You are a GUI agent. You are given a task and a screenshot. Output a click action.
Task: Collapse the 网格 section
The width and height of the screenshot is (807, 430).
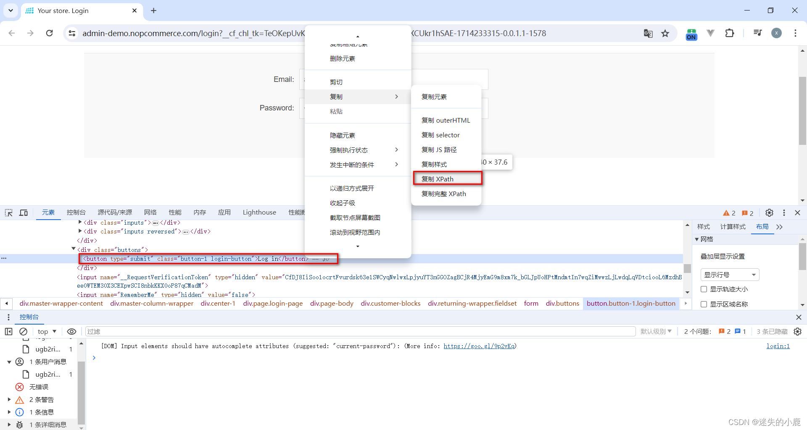(696, 239)
